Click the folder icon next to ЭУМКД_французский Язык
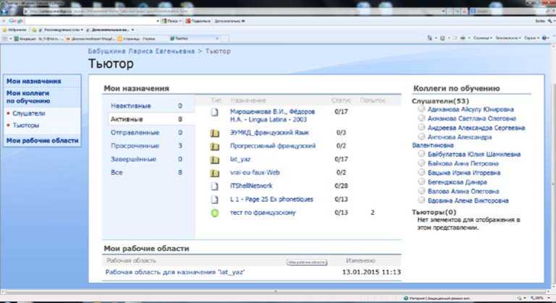Screen dimensions: 556x303 pos(214,133)
